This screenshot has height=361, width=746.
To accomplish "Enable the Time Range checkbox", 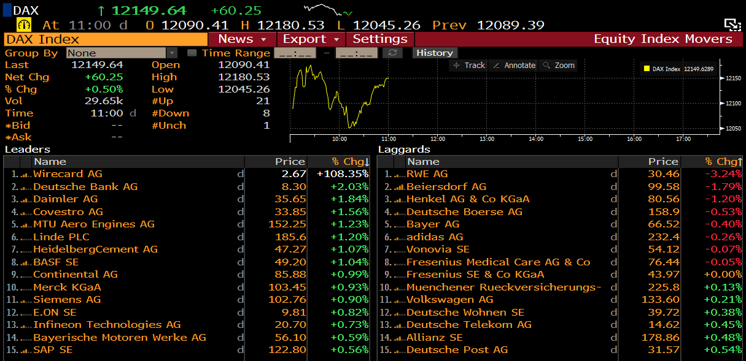I will (192, 53).
